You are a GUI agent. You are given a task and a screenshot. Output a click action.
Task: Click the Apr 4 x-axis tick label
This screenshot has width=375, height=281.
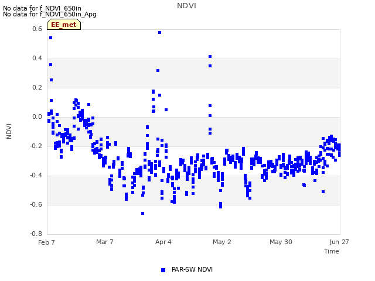[x=163, y=242]
